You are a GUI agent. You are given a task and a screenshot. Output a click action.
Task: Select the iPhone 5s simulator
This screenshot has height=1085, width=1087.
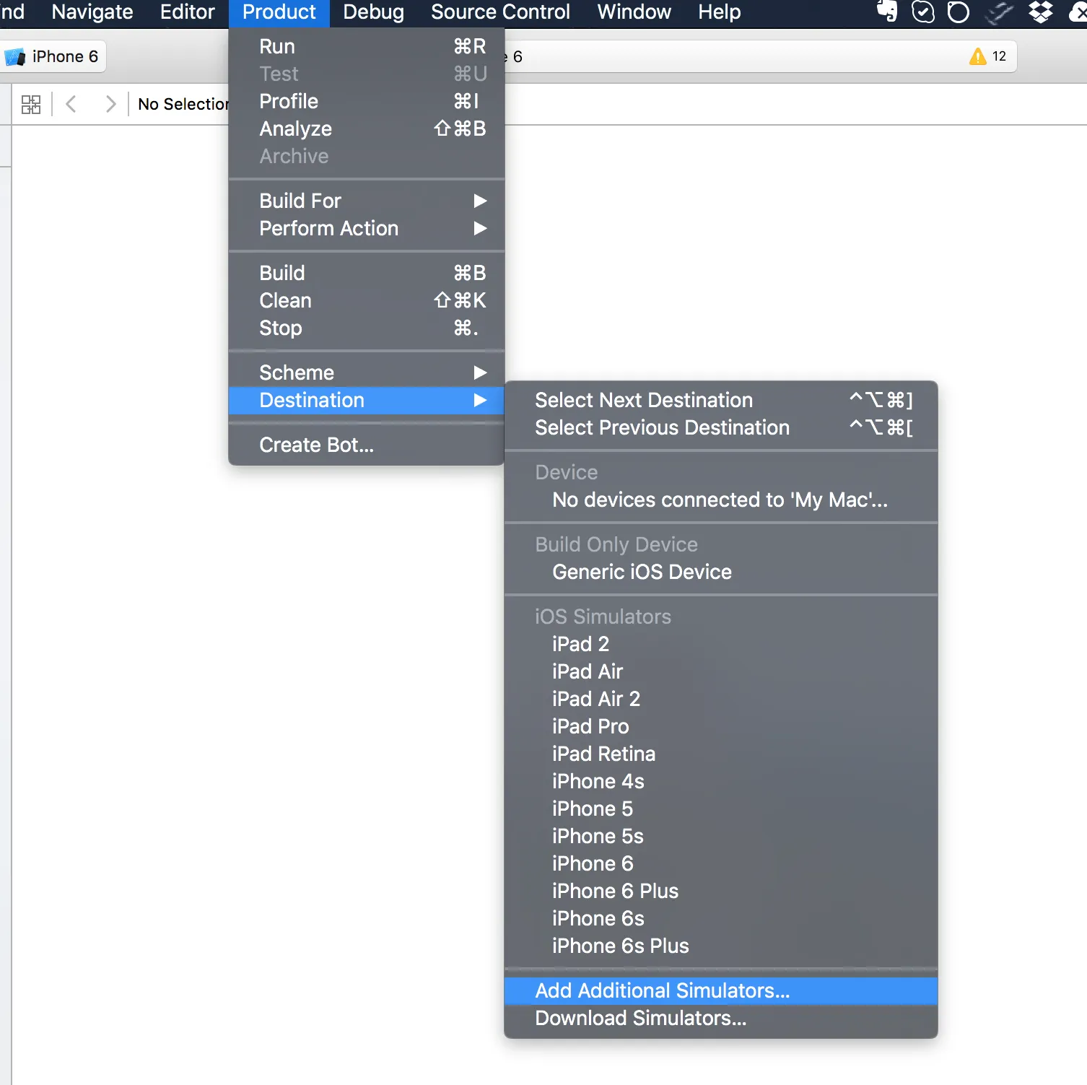pos(721,836)
